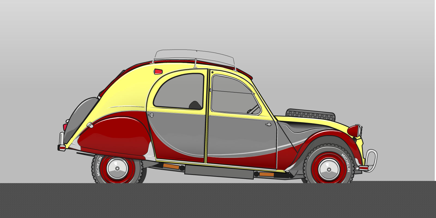Select the chrome front bumper guard loop
The height and width of the screenshot is (218, 436).
coord(372,160)
